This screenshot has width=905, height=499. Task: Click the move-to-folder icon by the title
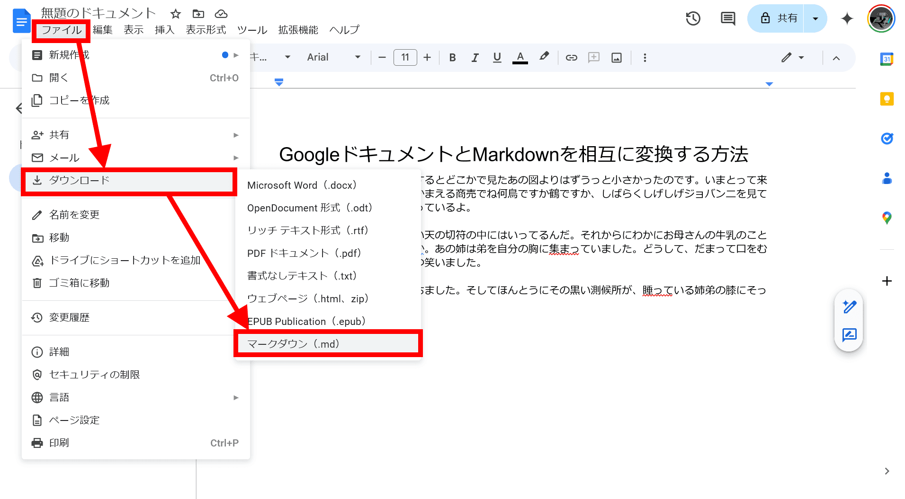point(198,14)
